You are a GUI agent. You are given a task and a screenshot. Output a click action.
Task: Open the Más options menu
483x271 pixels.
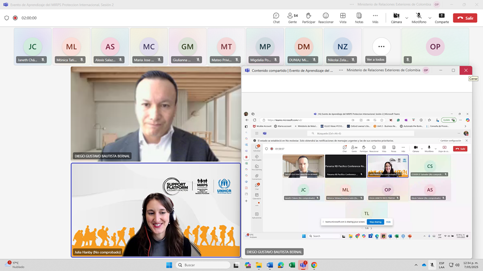[x=375, y=18]
